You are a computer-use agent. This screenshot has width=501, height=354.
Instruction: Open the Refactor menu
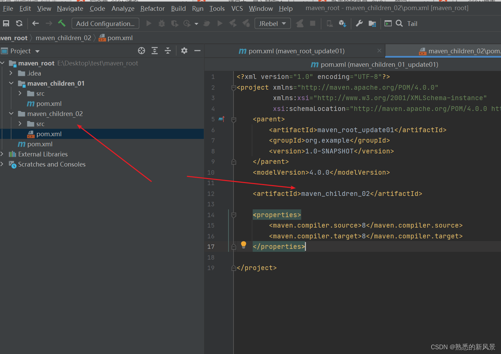point(153,8)
